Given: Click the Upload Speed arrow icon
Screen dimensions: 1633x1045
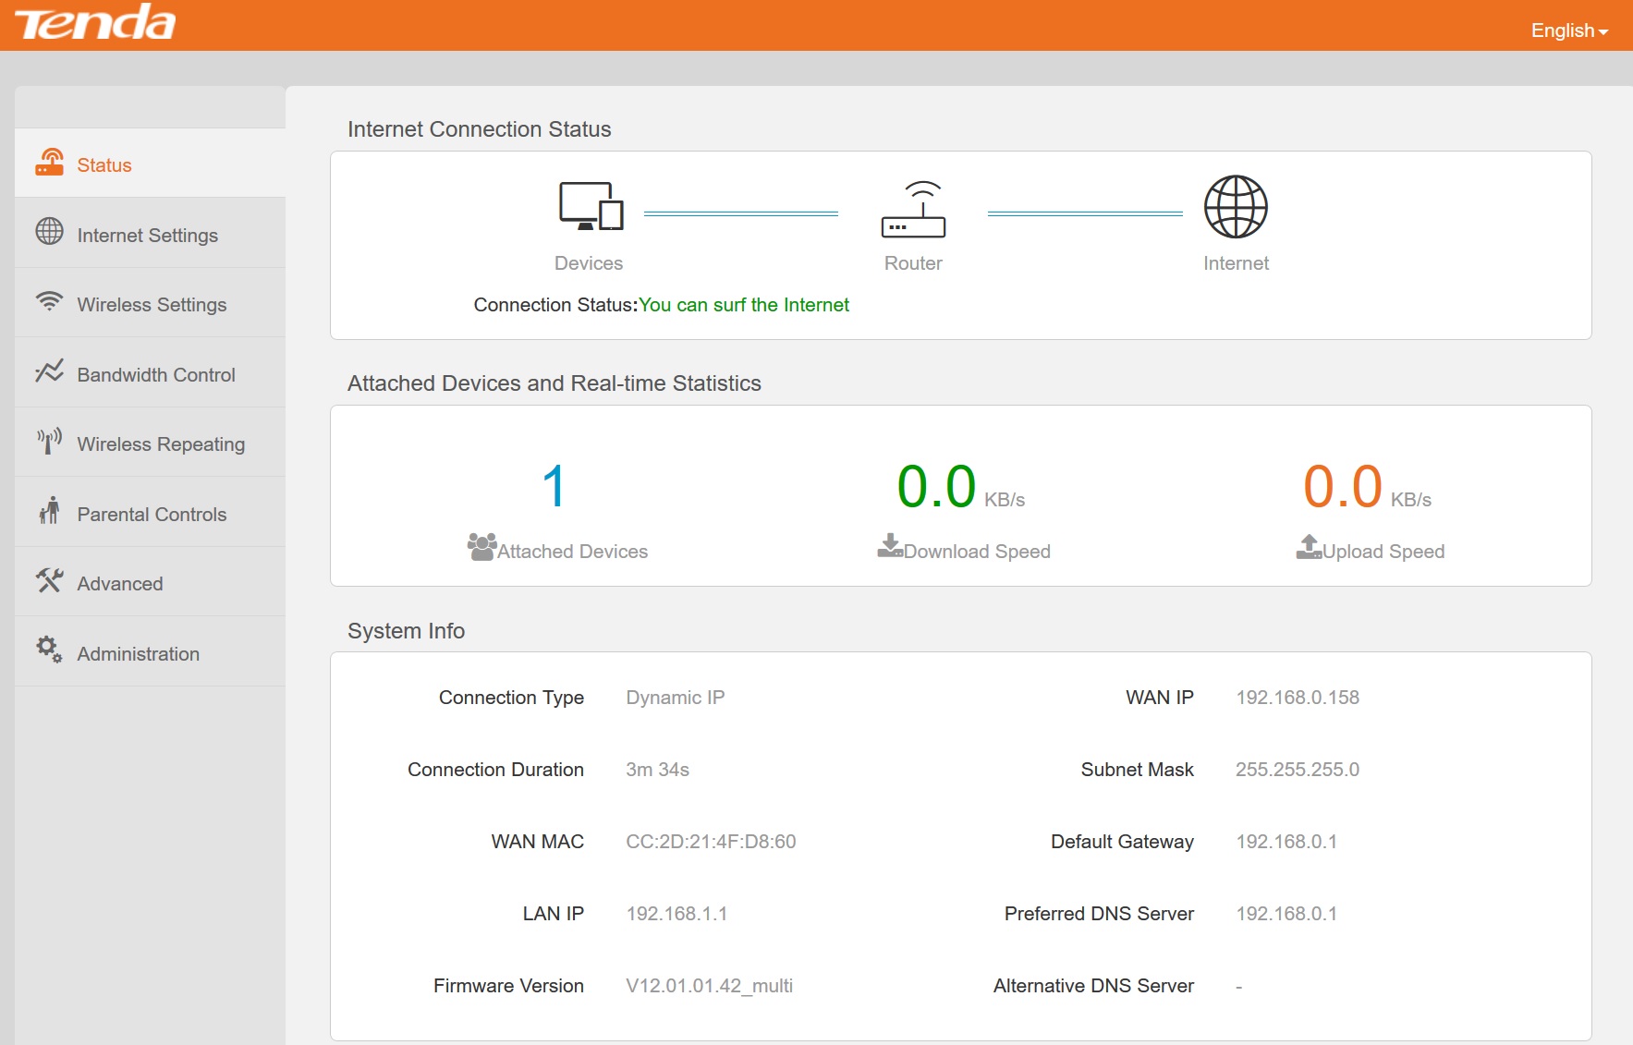Looking at the screenshot, I should point(1309,547).
